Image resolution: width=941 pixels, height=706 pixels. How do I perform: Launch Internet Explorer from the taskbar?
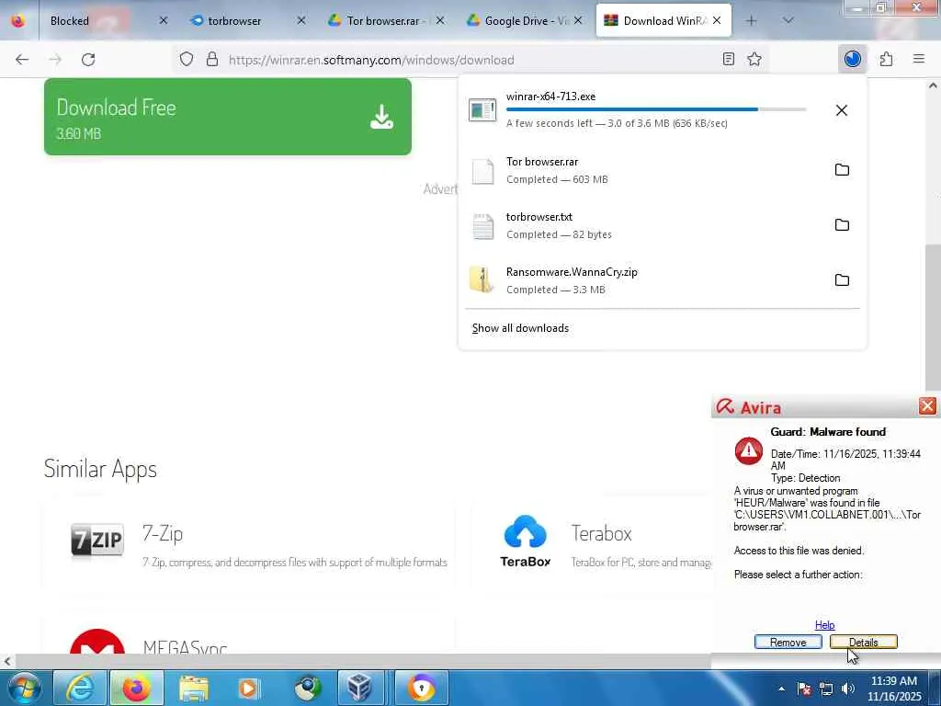80,688
